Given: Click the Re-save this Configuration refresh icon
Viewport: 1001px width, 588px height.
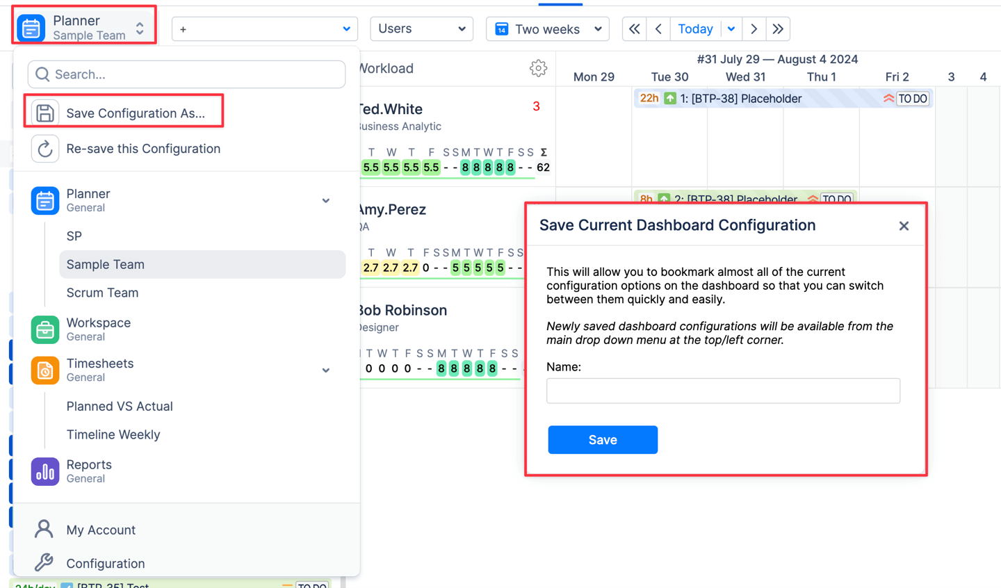Looking at the screenshot, I should [x=45, y=149].
